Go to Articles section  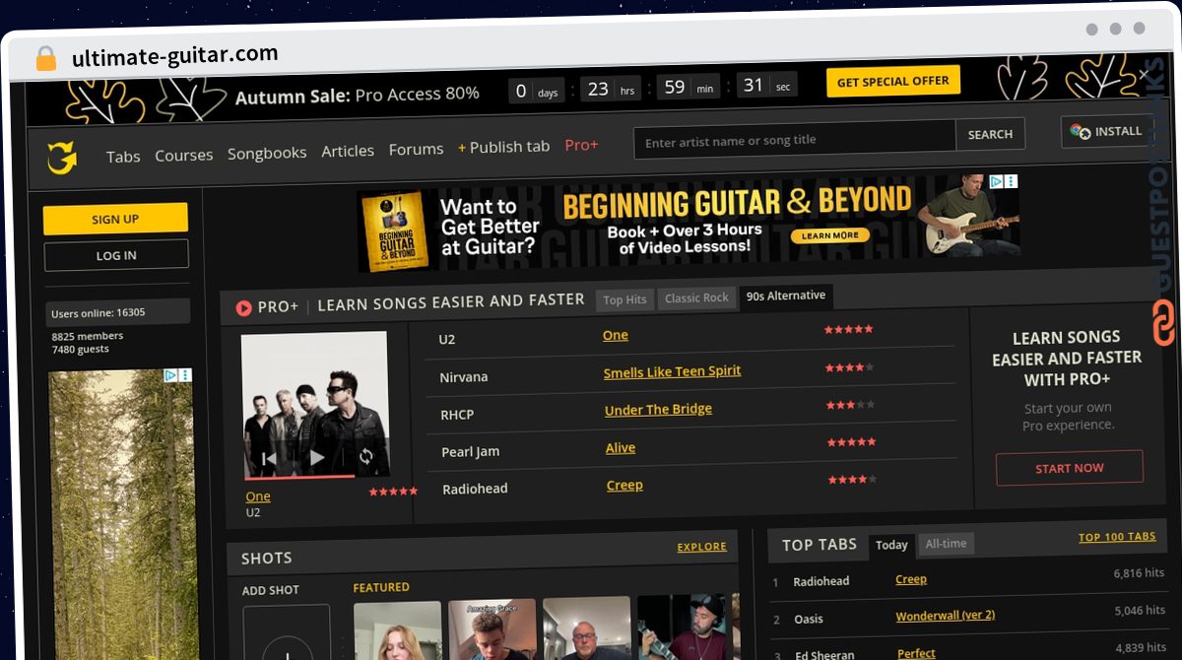tap(348, 151)
